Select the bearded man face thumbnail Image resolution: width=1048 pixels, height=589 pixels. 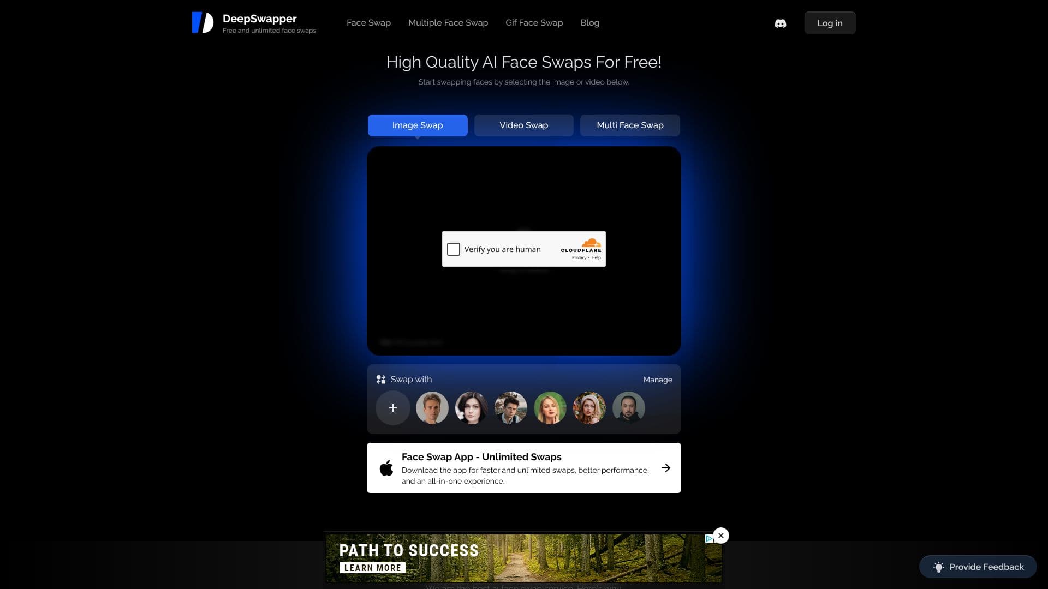[629, 408]
